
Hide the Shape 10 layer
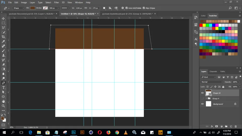[202, 93]
